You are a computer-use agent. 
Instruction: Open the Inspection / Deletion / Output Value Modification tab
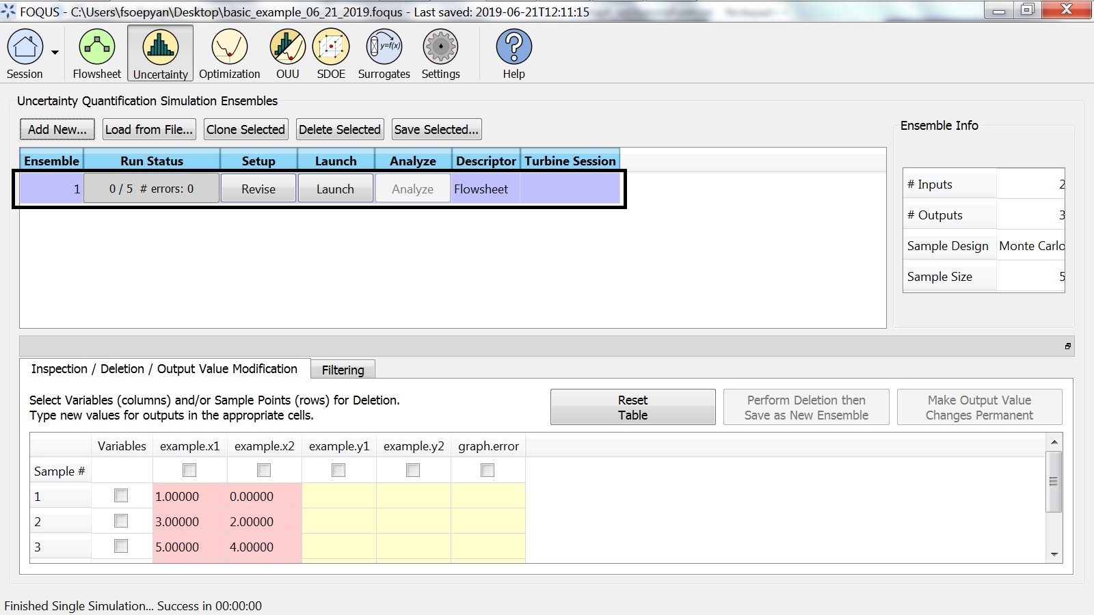coord(164,368)
